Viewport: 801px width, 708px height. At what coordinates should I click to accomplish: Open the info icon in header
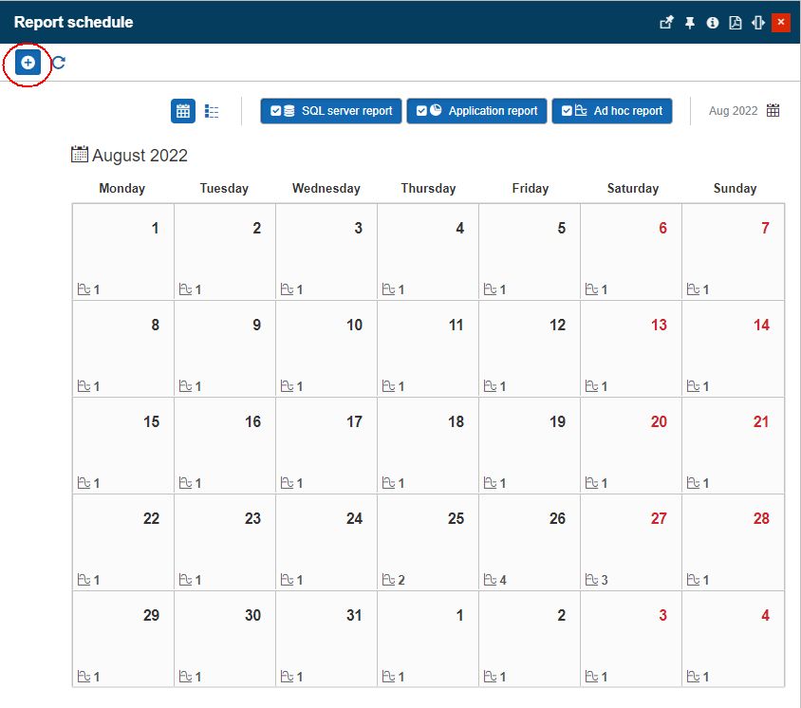713,23
